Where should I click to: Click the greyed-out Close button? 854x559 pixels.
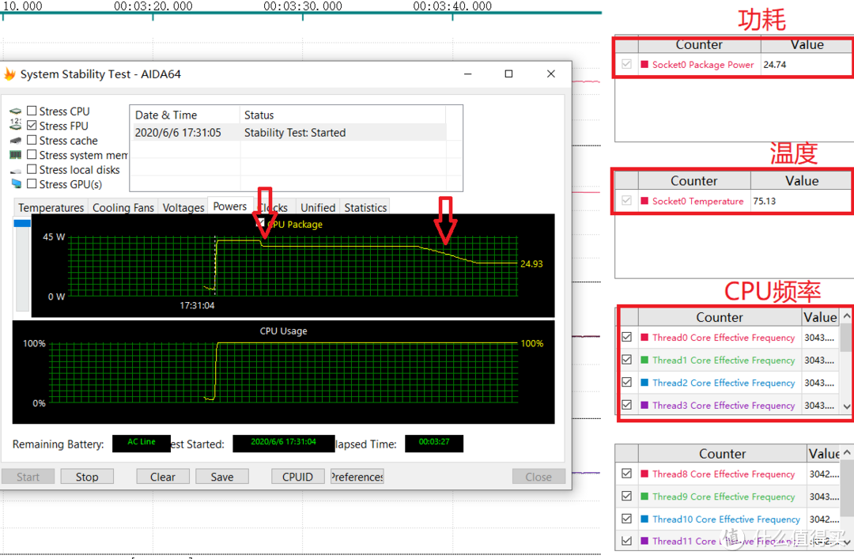(x=538, y=477)
